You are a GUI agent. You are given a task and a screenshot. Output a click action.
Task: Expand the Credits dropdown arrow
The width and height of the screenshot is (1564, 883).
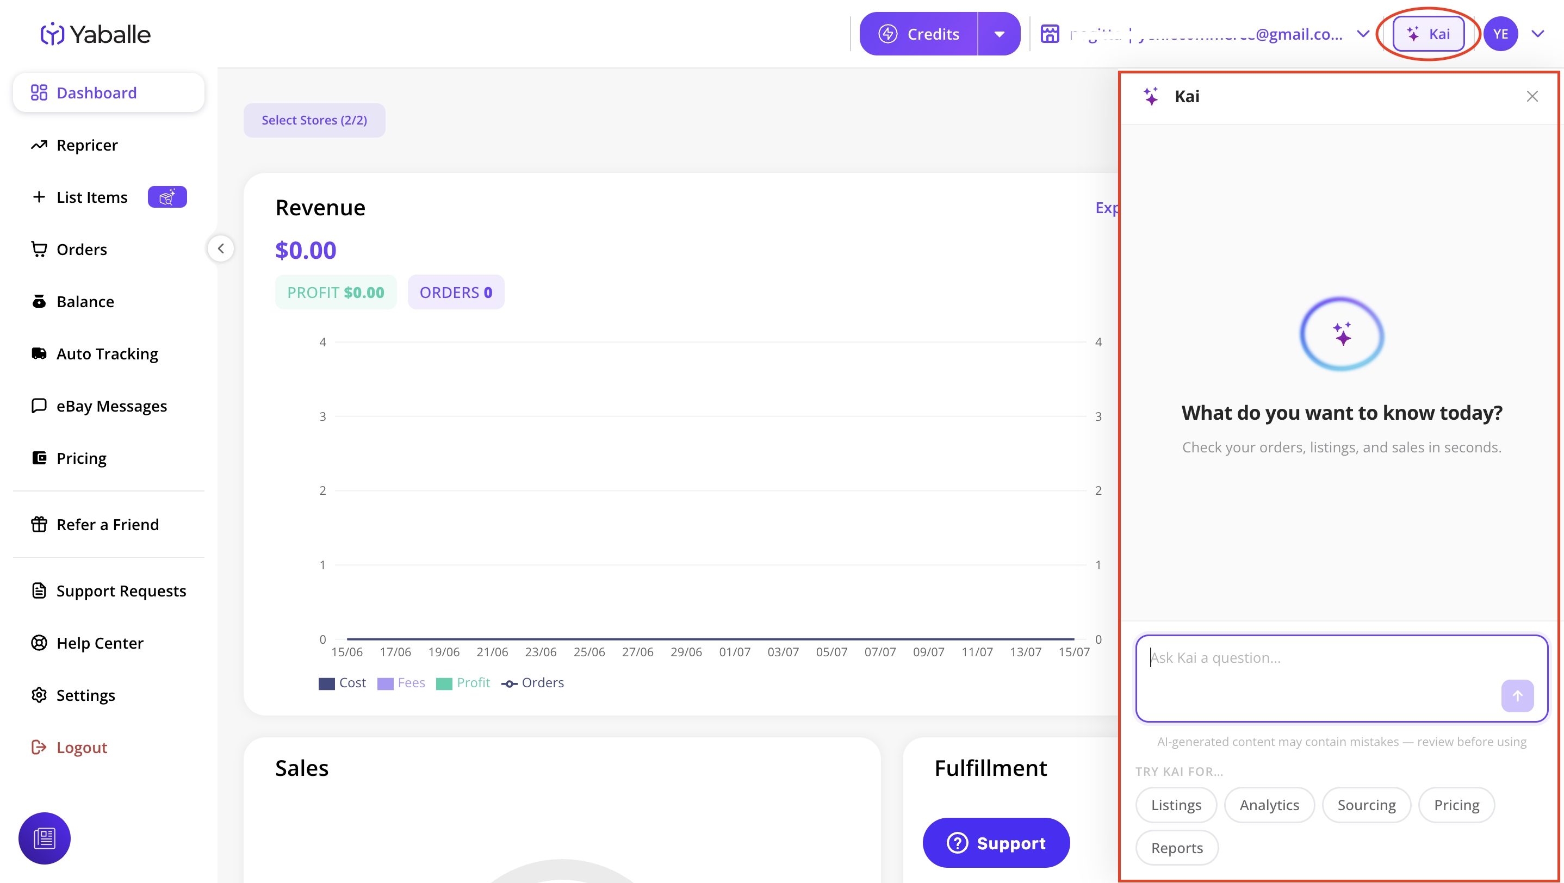(x=1000, y=34)
